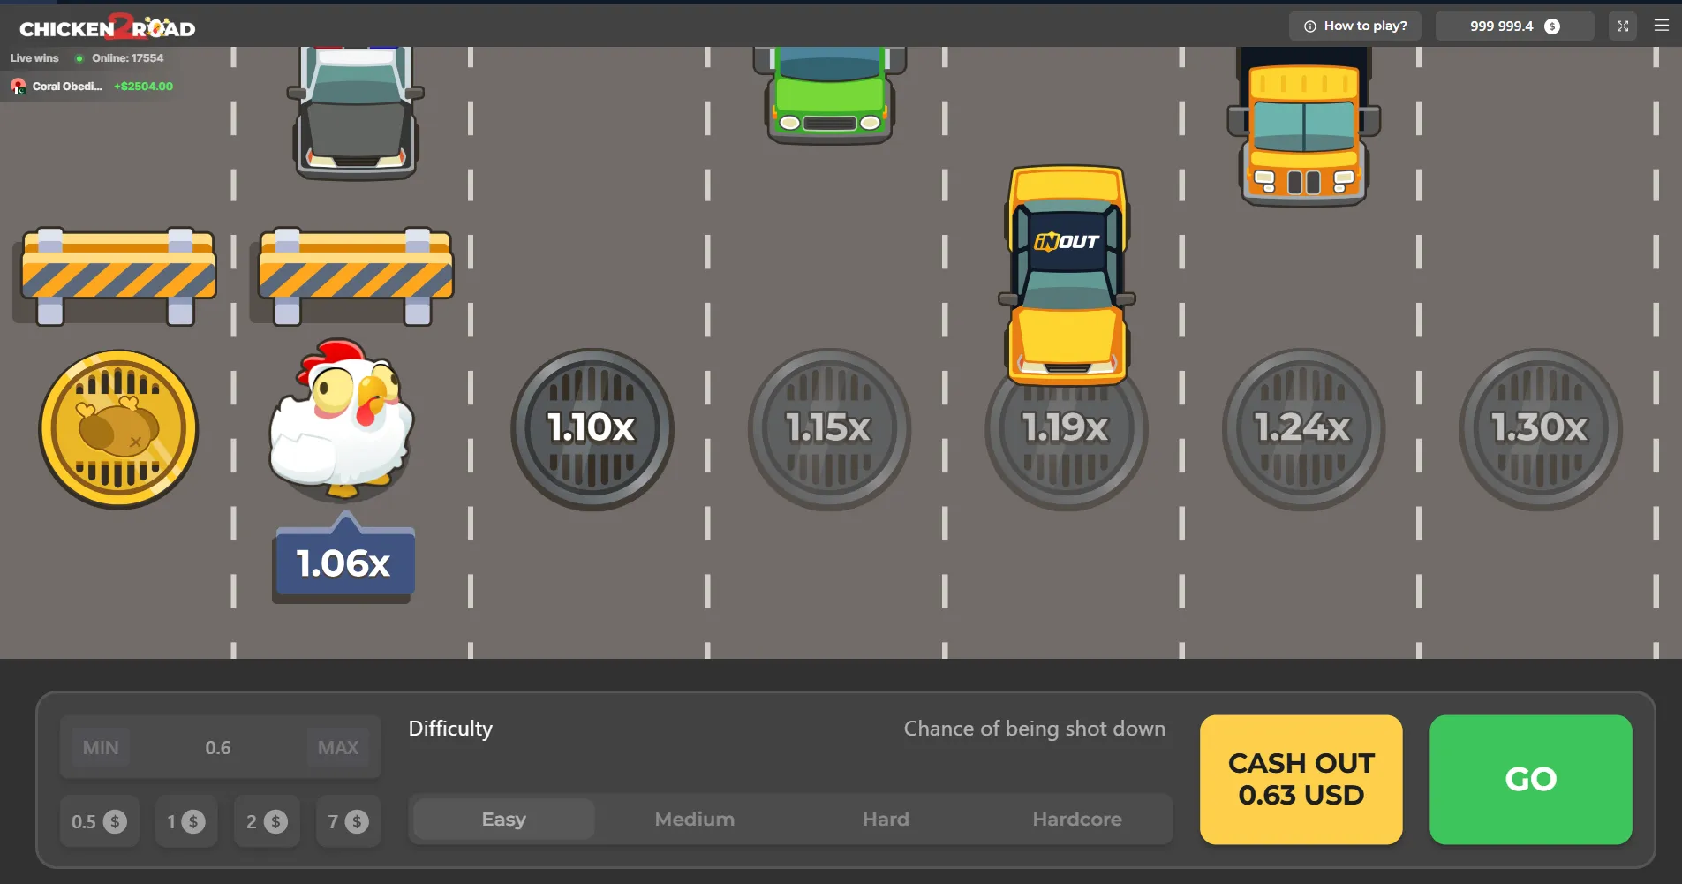
Task: Open the hamburger menu
Action: (1661, 26)
